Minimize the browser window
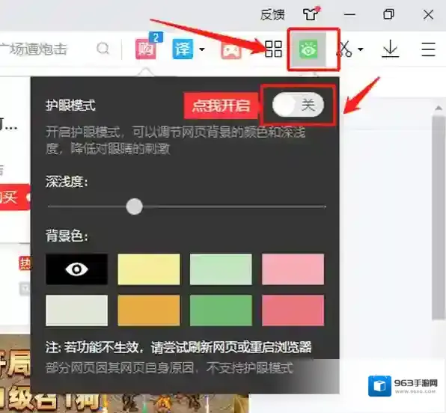 tap(349, 14)
